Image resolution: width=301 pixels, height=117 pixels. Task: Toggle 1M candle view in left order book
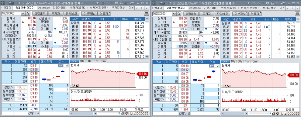point(66,65)
